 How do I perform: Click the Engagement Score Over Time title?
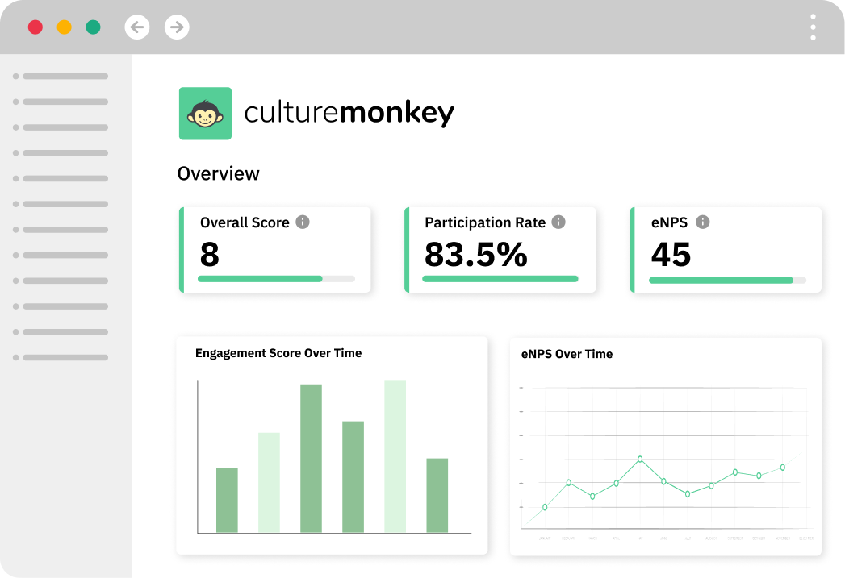coord(278,353)
